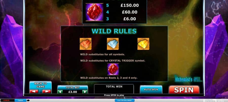Viewport: 228px width, 102px height.
Task: Click the Total Win display panel
Action: 114,89
